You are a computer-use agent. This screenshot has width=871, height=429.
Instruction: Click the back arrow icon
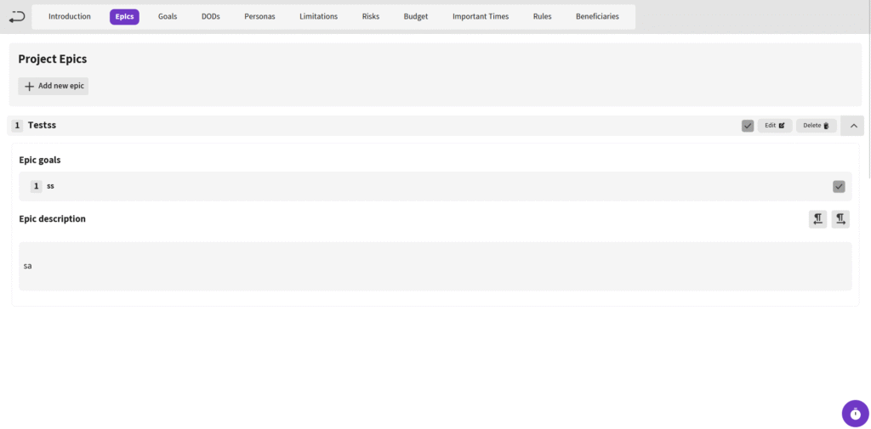point(17,16)
